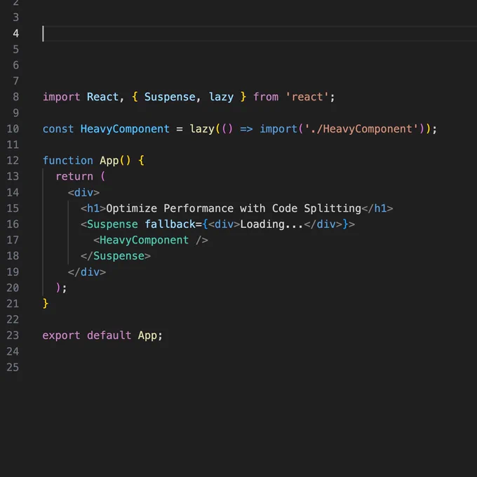The height and width of the screenshot is (477, 477).
Task: Click the closing Suspense tag on line 18
Action: (x=116, y=256)
